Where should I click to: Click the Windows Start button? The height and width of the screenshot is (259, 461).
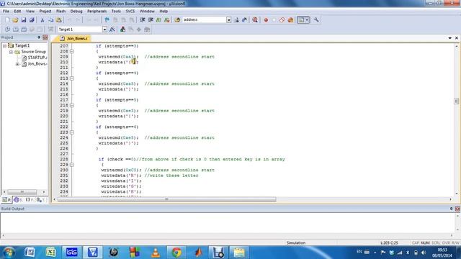click(x=9, y=253)
